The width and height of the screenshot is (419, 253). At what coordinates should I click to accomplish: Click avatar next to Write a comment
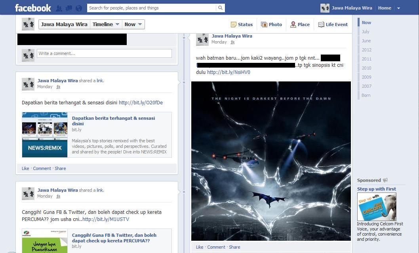28,55
